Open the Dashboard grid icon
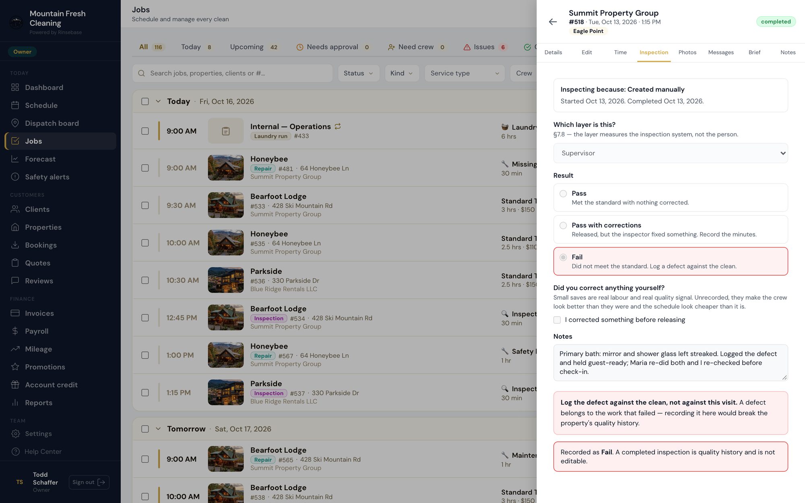Viewport: 805px width, 503px height. [x=15, y=87]
